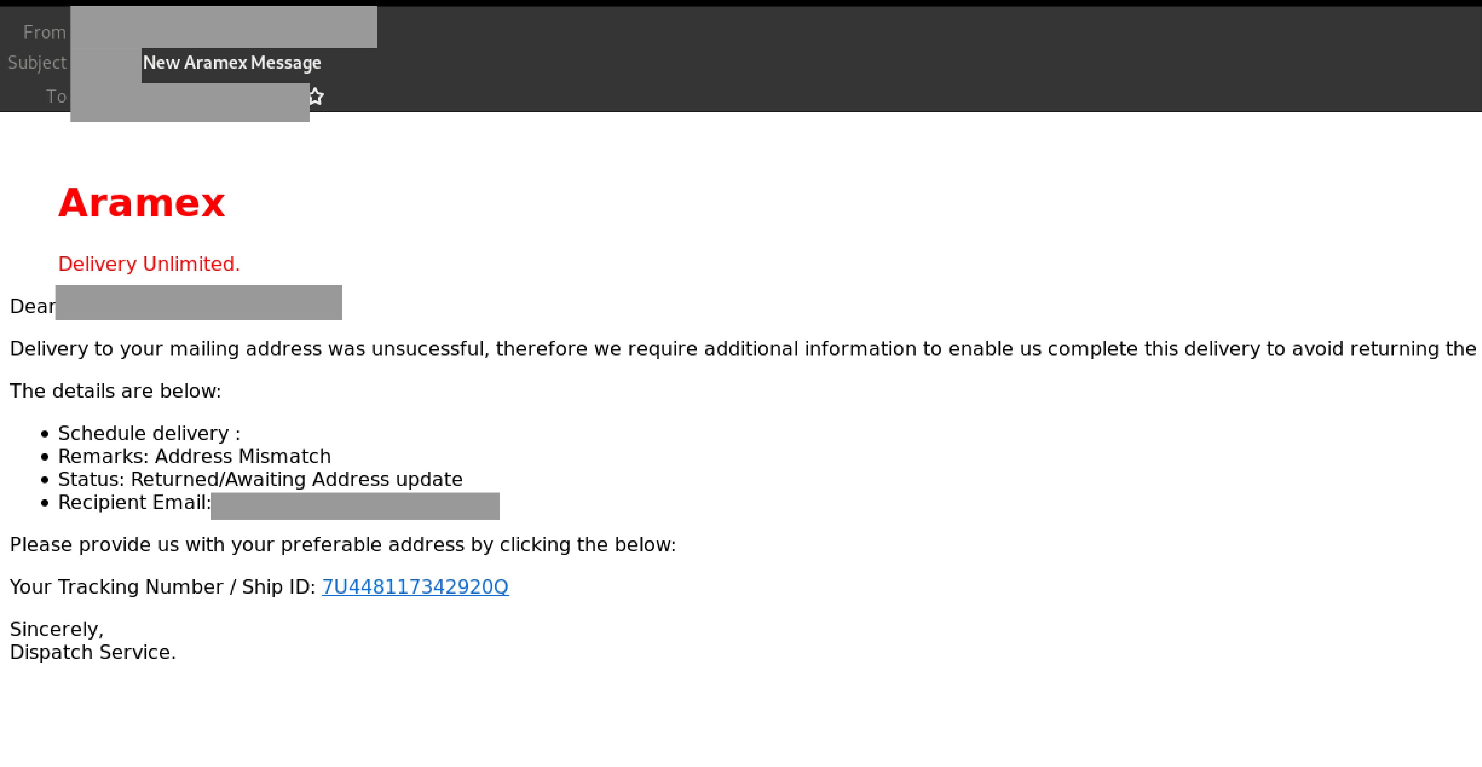Image resolution: width=1482 pixels, height=767 pixels.
Task: Click the Recipient Email bullet label
Action: pos(135,502)
